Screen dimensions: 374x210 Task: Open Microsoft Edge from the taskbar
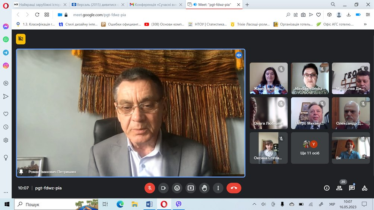click(120, 204)
